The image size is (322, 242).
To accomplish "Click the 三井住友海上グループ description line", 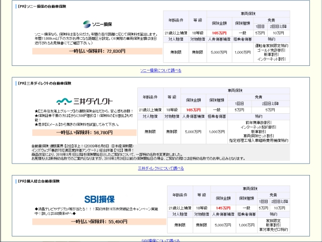I will click(84, 111).
